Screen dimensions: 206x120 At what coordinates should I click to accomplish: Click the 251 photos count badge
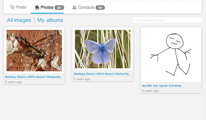point(59,8)
